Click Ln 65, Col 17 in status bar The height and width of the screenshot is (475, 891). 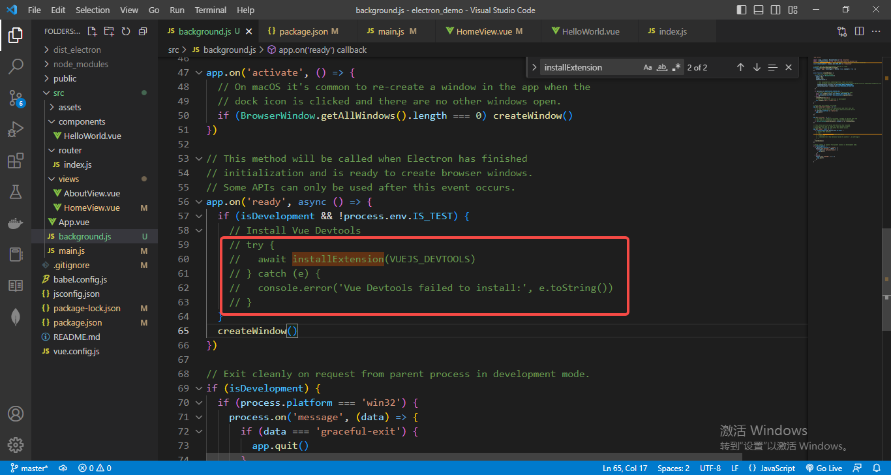tap(625, 468)
